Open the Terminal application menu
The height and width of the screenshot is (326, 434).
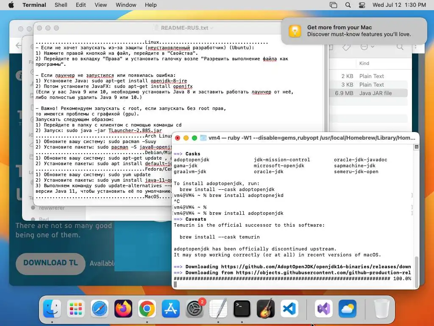tap(34, 5)
